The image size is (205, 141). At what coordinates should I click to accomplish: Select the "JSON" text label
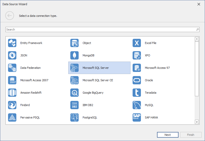tap(24, 55)
